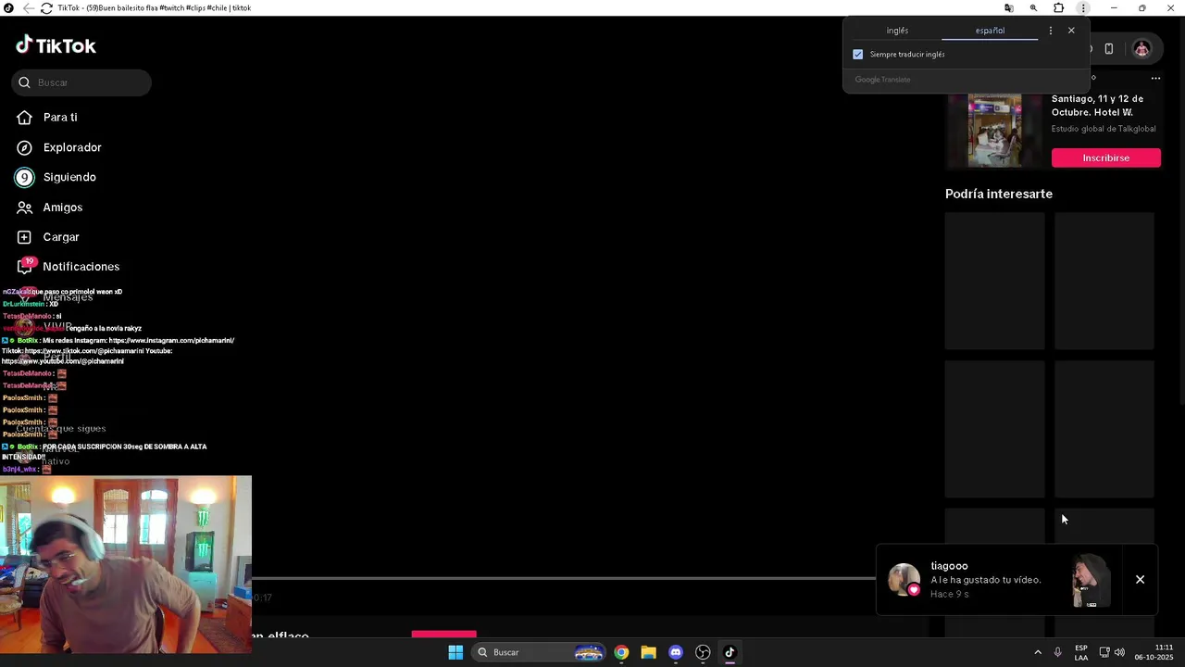
Task: Click the microphone tray icon
Action: coord(1057,652)
